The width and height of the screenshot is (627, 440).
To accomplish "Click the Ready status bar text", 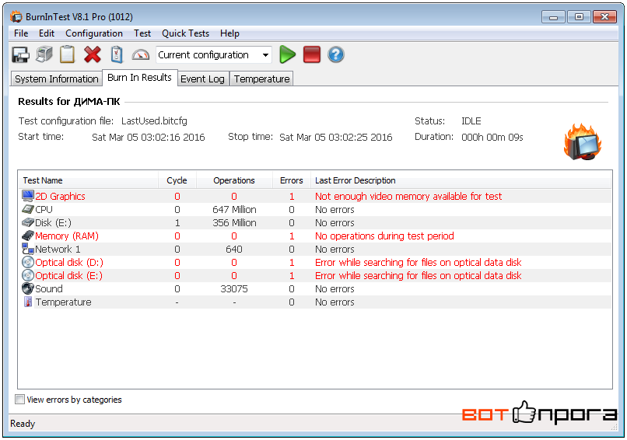I will coord(23,423).
